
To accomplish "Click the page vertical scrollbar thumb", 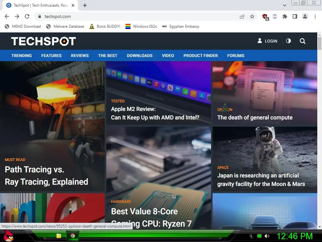I will (x=319, y=43).
